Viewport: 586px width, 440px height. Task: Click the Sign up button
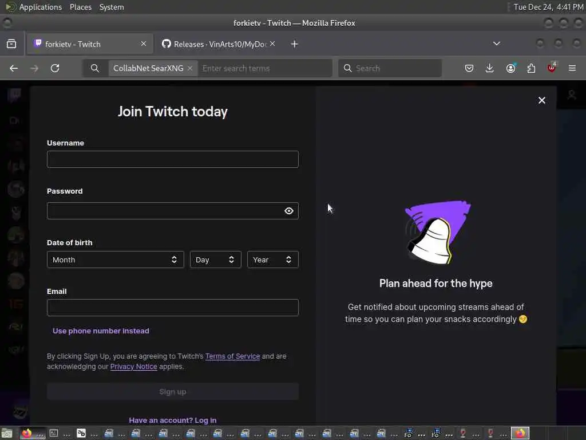click(x=173, y=392)
